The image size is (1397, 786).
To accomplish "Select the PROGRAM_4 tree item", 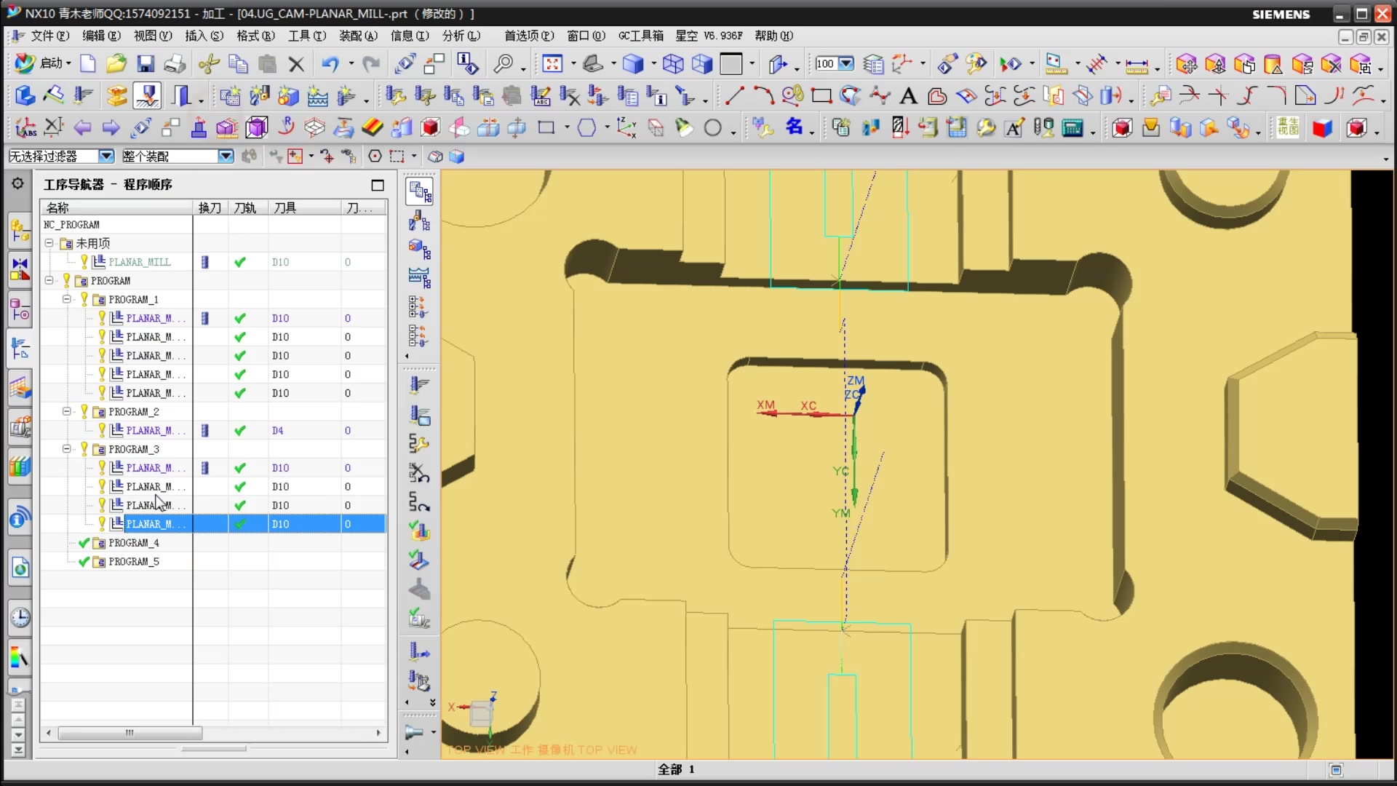I will [x=133, y=543].
